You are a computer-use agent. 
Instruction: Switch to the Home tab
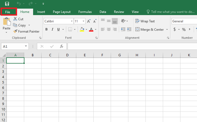click(25, 12)
